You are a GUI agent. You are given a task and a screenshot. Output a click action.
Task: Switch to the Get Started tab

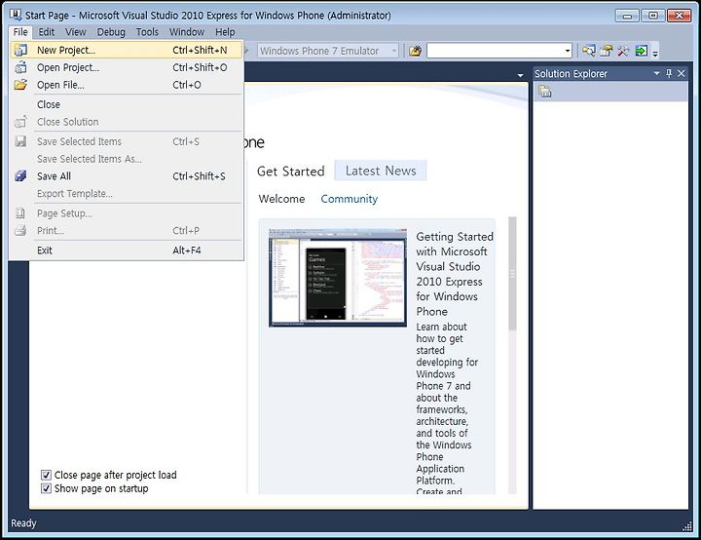[290, 171]
